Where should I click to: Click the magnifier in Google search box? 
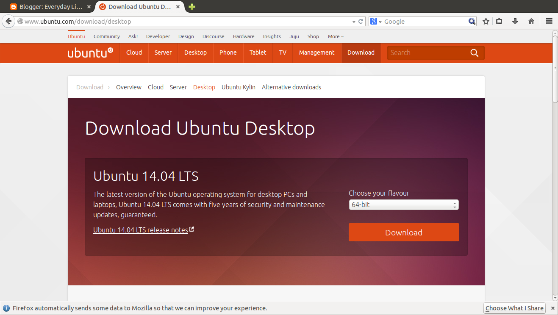click(472, 21)
